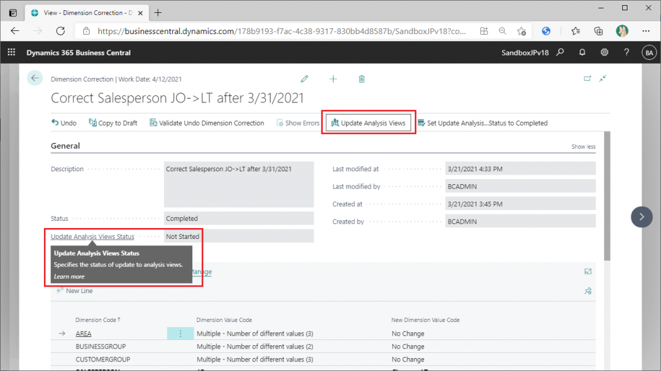Click the SandboxJPv18 environment name
The width and height of the screenshot is (661, 371).
[x=525, y=53]
